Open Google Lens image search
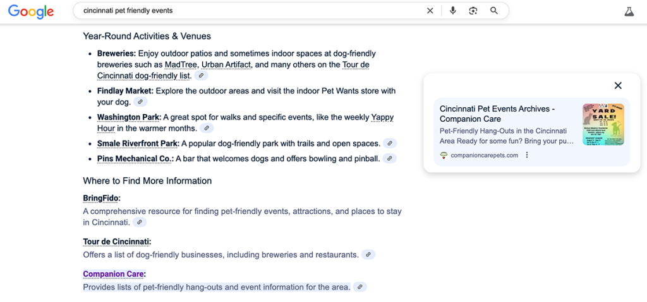This screenshot has width=647, height=302. (x=473, y=11)
